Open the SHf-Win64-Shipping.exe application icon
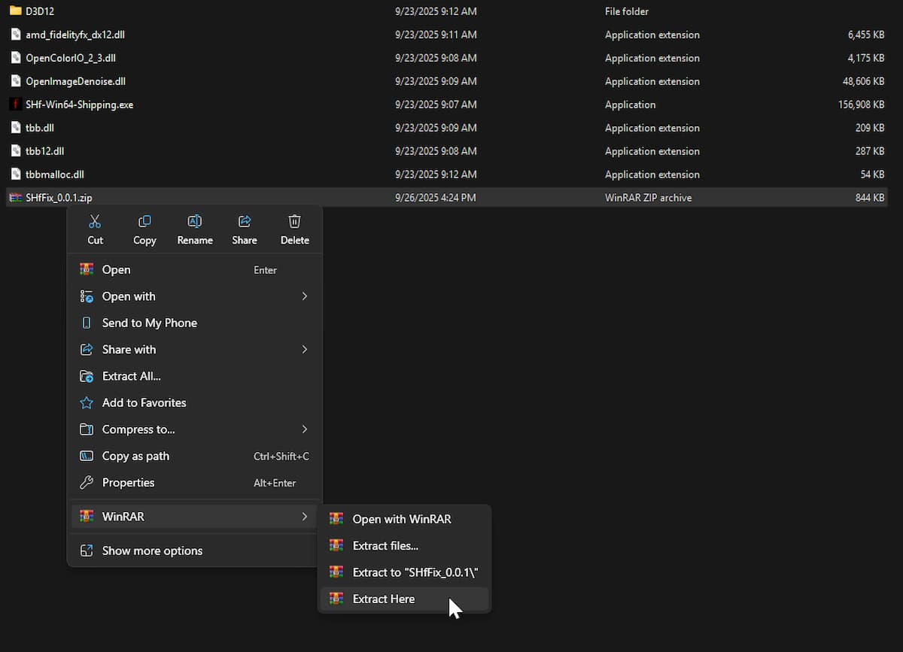The height and width of the screenshot is (652, 903). [x=15, y=105]
